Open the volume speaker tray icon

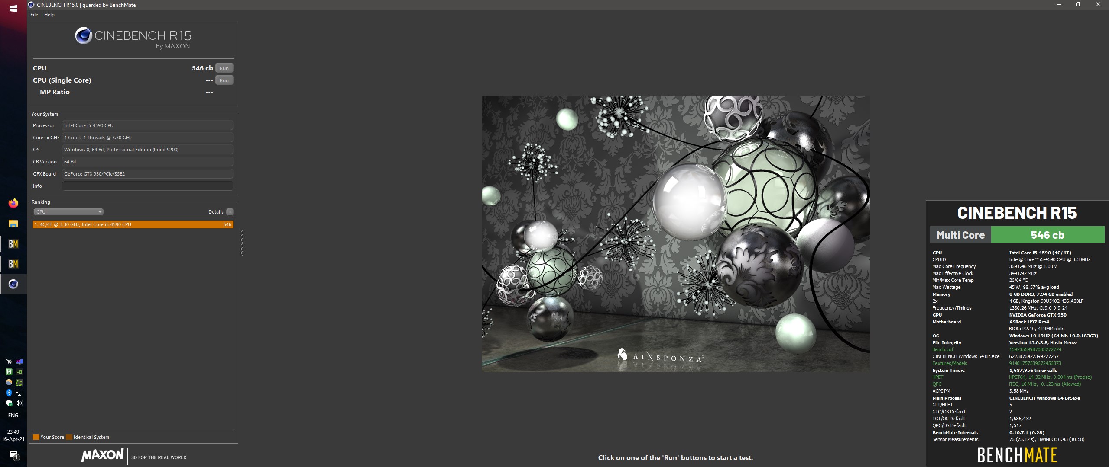(19, 403)
